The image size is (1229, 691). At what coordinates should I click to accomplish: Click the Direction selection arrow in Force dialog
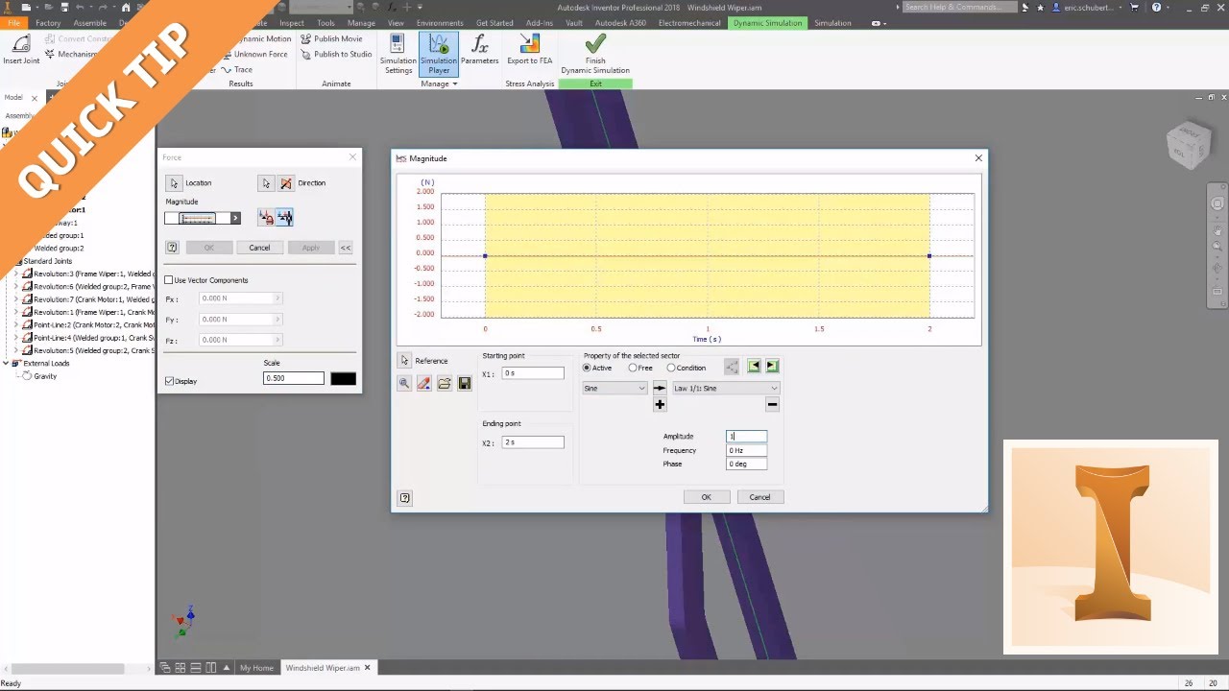[266, 182]
